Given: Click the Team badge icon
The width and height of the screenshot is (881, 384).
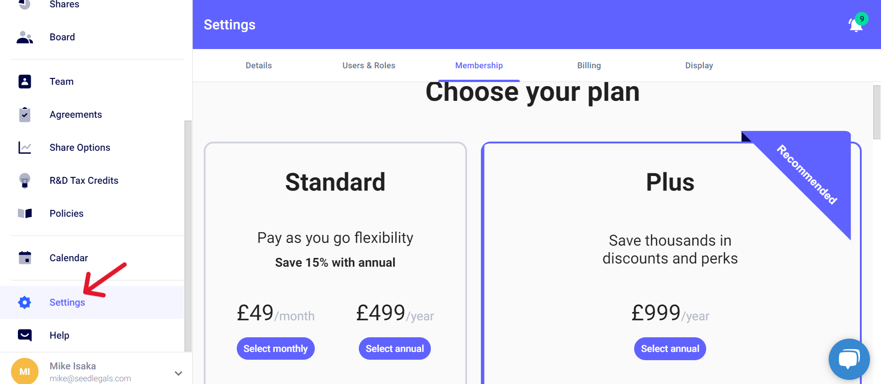Looking at the screenshot, I should click(25, 82).
